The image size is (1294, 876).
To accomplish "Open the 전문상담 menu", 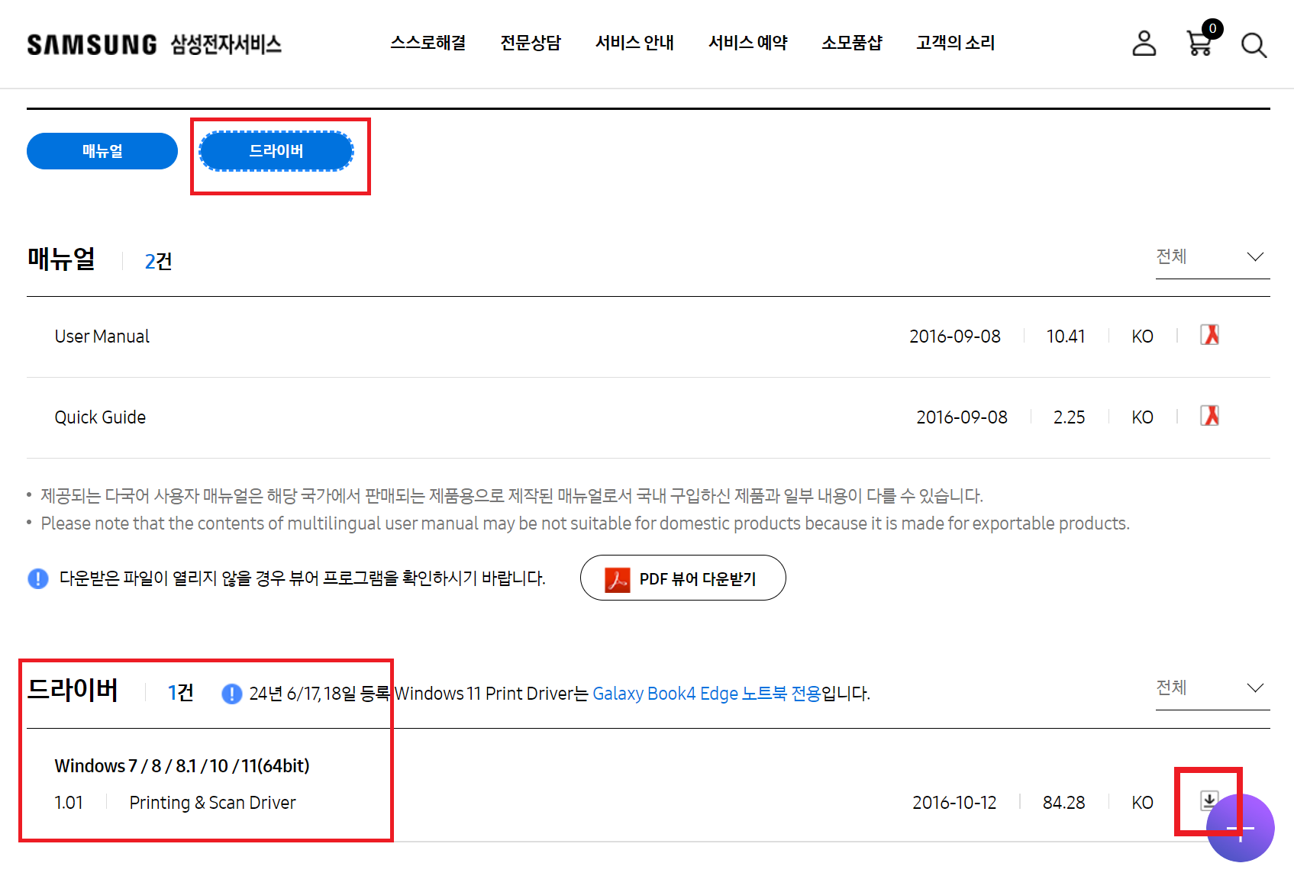I will [x=531, y=43].
